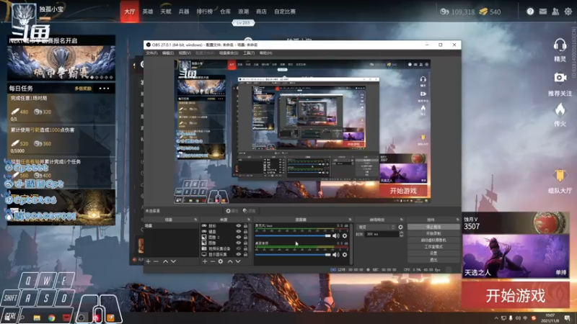The width and height of the screenshot is (577, 324).
Task: Mute the 麦克风/Aux speaker icon
Action: coord(336,236)
